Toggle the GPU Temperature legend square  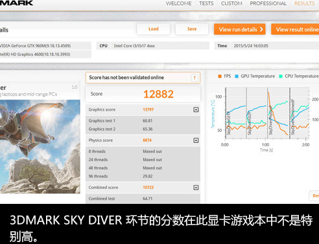coord(237,76)
